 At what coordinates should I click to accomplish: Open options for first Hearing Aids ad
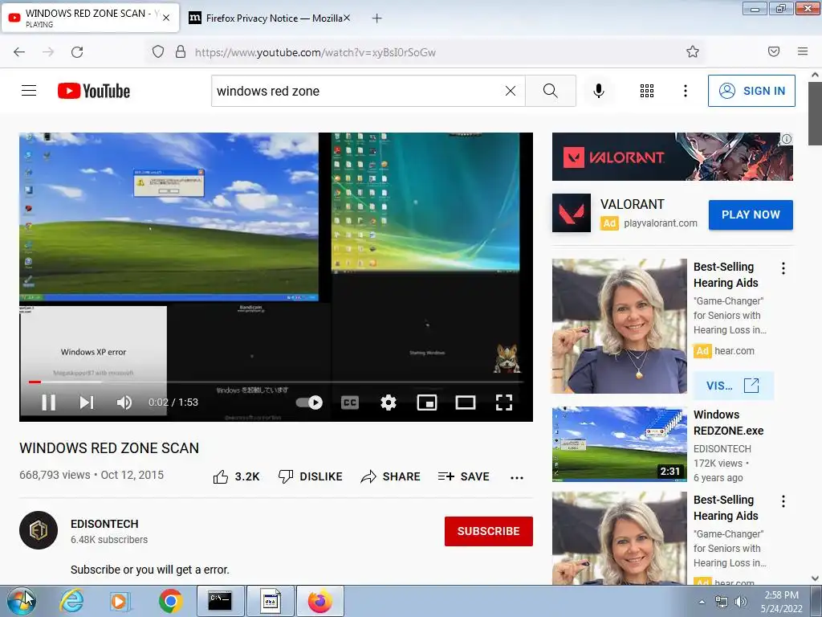pyautogui.click(x=783, y=268)
